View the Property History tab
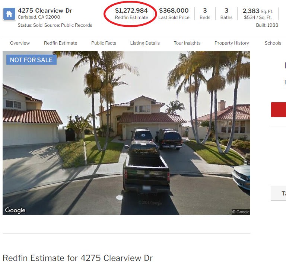The height and width of the screenshot is (265, 286). point(232,43)
